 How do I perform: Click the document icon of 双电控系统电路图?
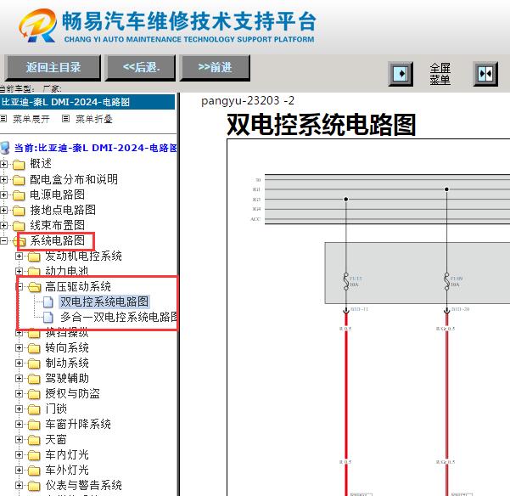pyautogui.click(x=48, y=302)
